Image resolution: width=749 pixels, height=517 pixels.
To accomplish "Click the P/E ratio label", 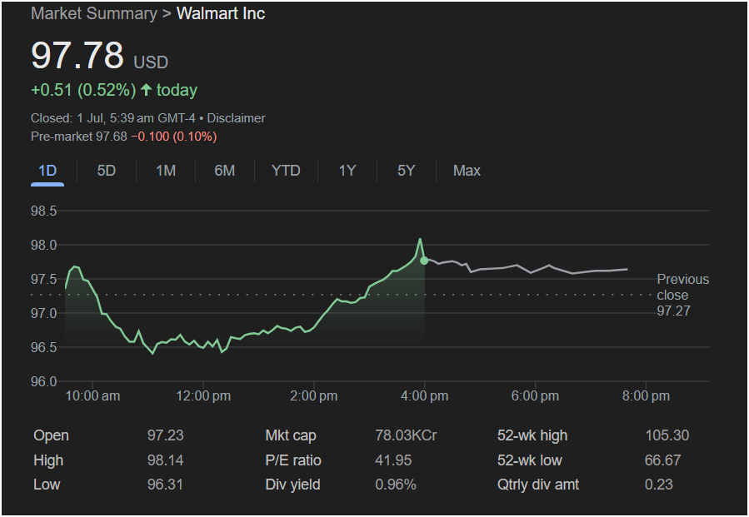I will click(292, 460).
